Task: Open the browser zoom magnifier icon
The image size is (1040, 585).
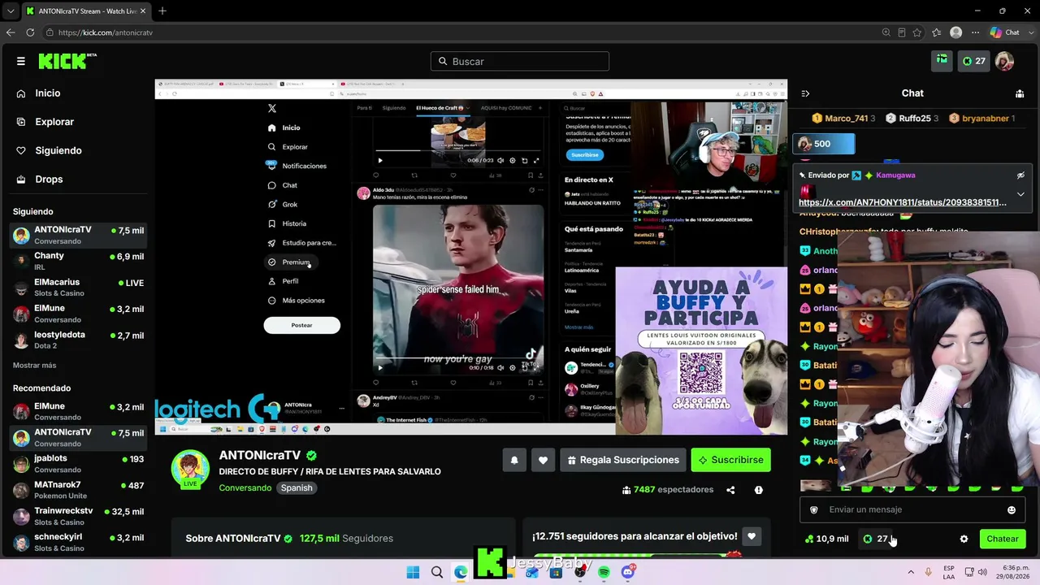Action: pyautogui.click(x=886, y=32)
